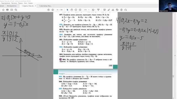The height and width of the screenshot is (99, 177).
Task: Open the search magnifier tool
Action: 16,10
